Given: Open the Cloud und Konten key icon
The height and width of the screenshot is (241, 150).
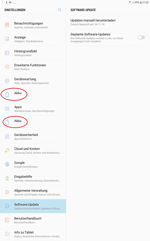Looking at the screenshot, I should point(7,150).
